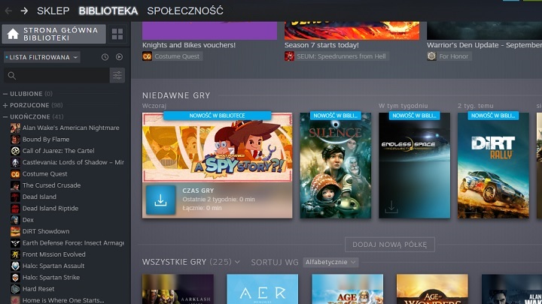
Task: Open For Honor news tag
Action: coord(449,56)
